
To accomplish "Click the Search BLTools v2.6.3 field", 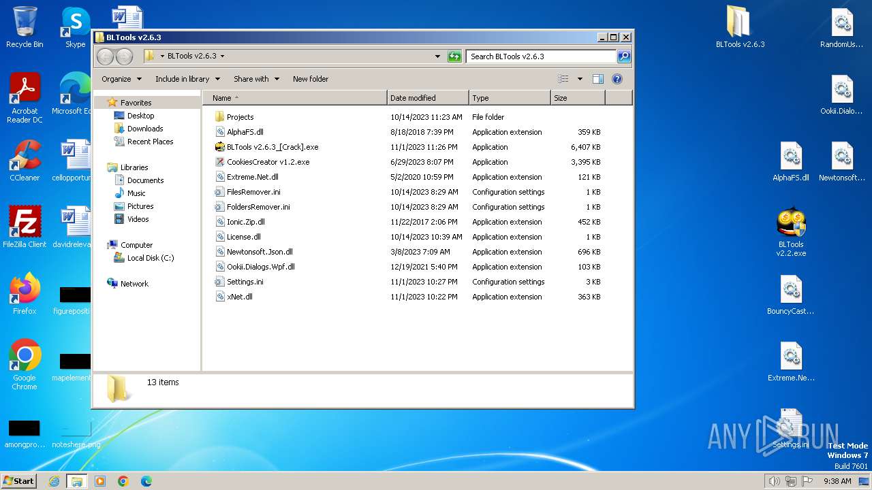I will (x=542, y=56).
